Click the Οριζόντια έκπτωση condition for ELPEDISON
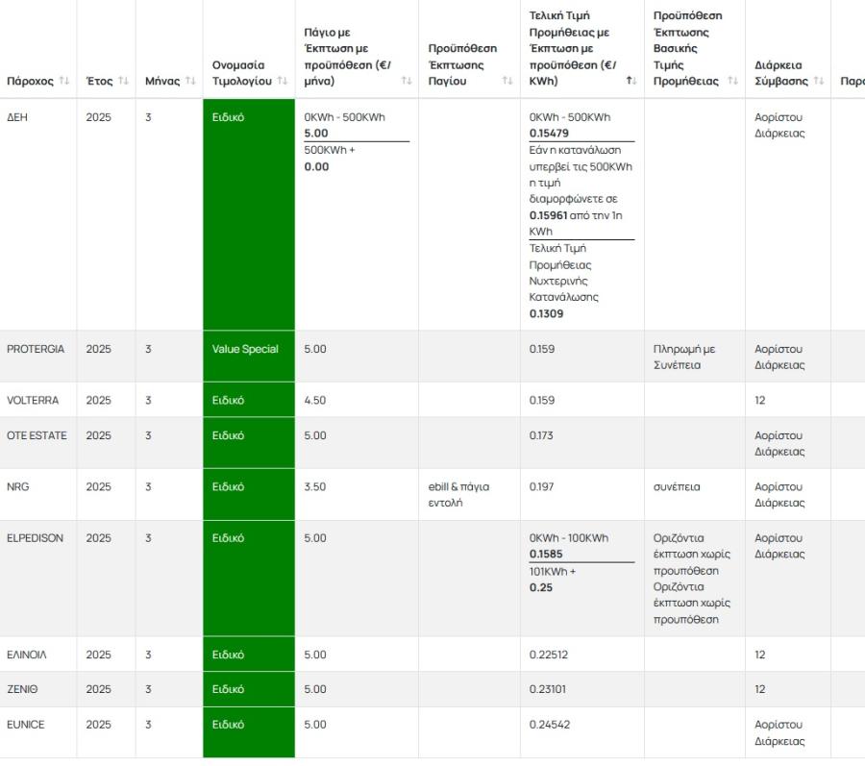 tap(692, 578)
